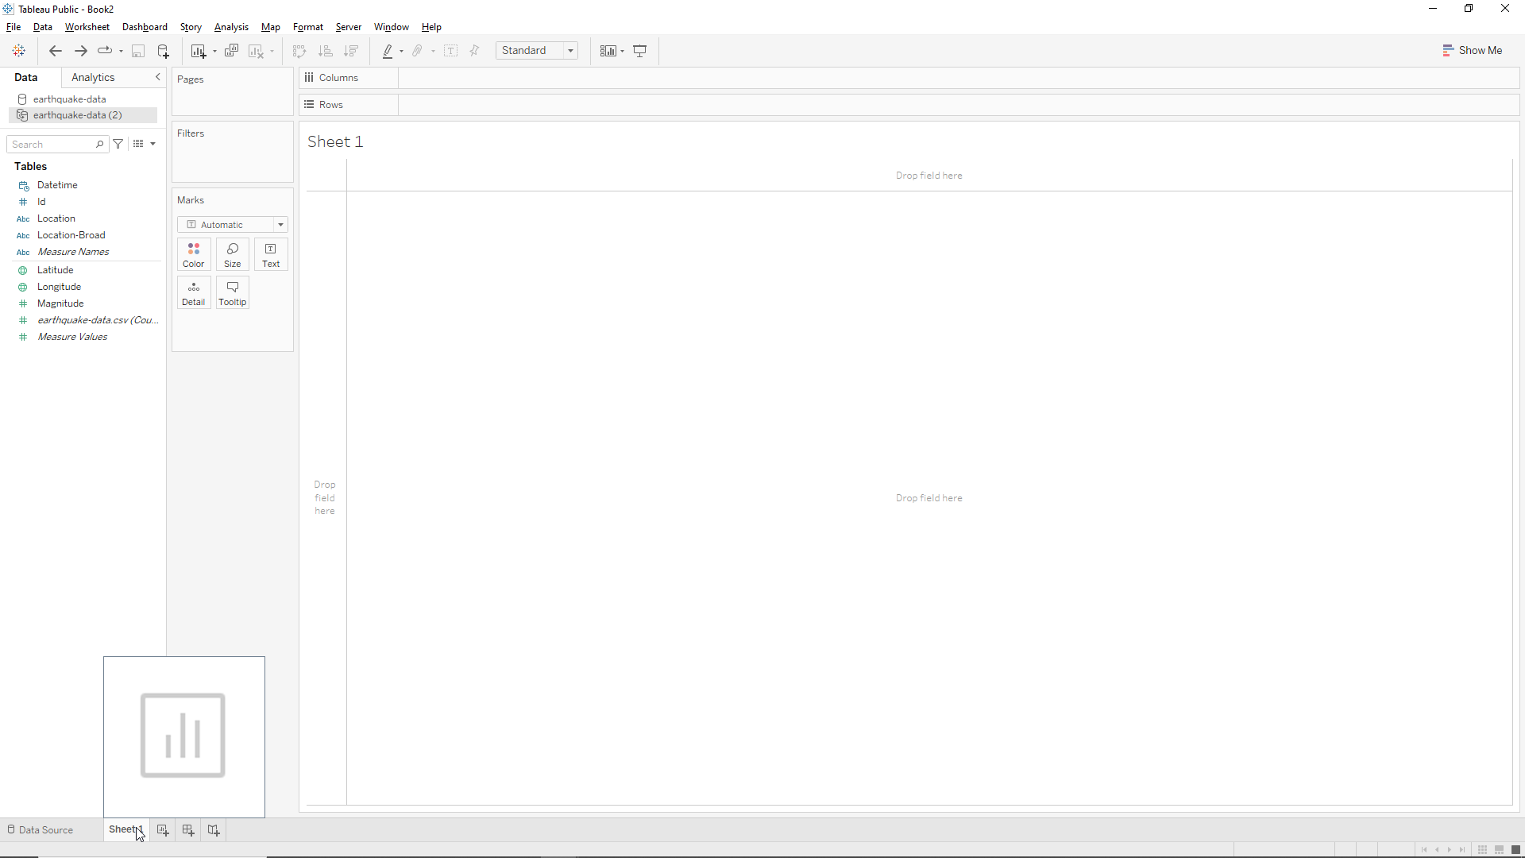Open the Worksheet menu
The image size is (1525, 858).
point(87,27)
